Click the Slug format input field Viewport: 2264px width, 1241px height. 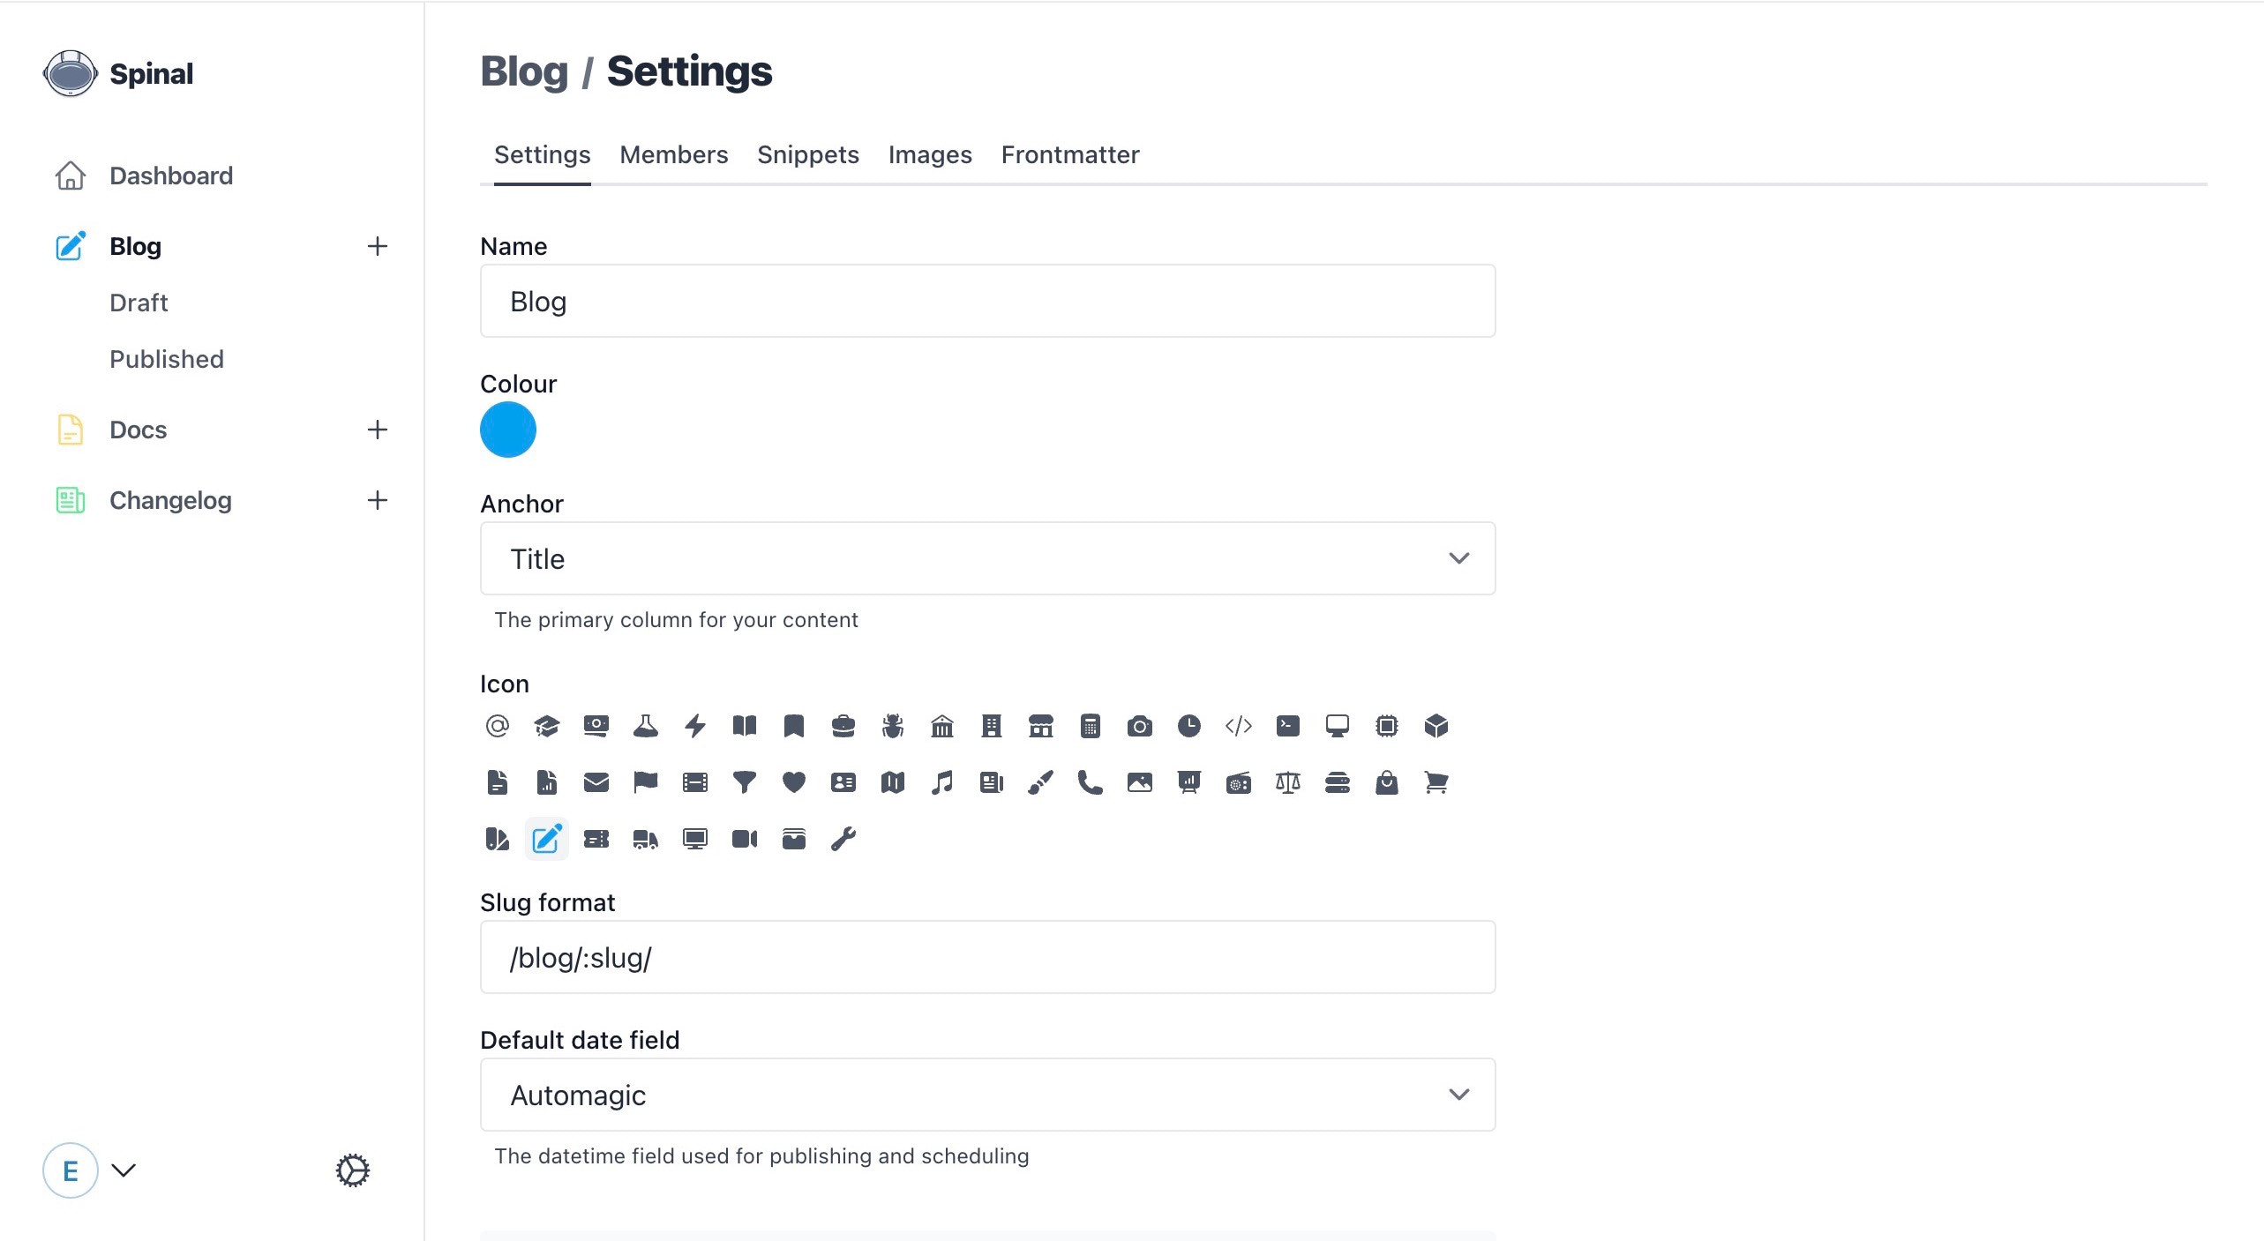987,957
